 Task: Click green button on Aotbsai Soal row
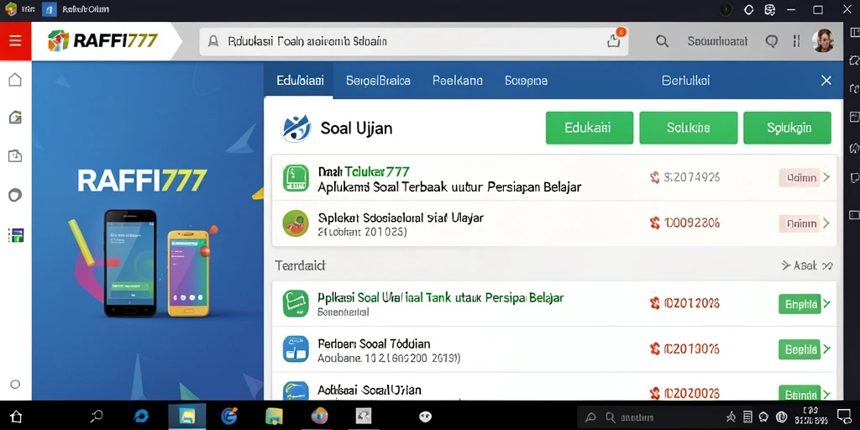800,393
